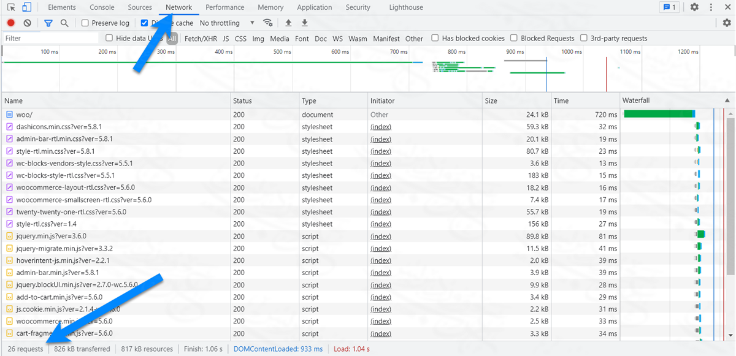This screenshot has width=736, height=356.
Task: Click the (index) initiator link for jquery.min.js
Action: 381,237
